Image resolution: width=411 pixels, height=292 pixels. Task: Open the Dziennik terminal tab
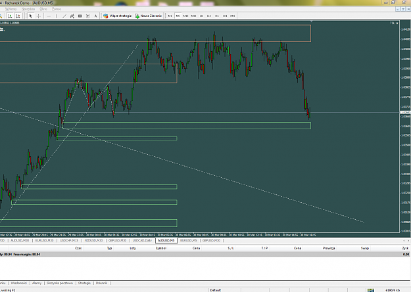click(x=101, y=283)
